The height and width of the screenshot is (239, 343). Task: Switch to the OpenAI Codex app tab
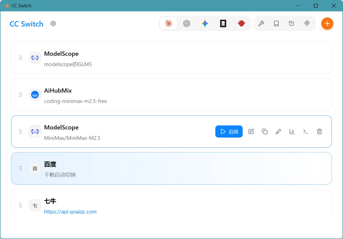click(187, 23)
